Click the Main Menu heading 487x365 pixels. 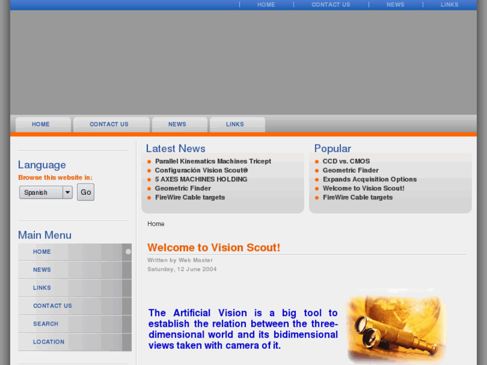pos(45,235)
